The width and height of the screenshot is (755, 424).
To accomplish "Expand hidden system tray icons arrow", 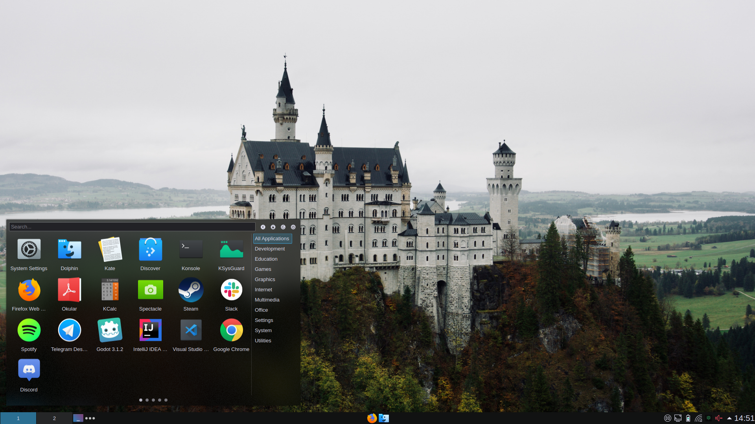I will point(729,418).
